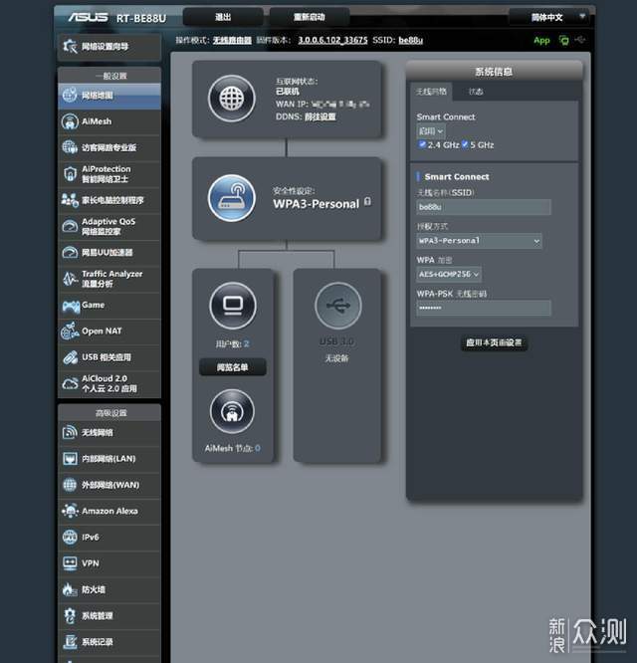Click the client list view button

pyautogui.click(x=233, y=367)
